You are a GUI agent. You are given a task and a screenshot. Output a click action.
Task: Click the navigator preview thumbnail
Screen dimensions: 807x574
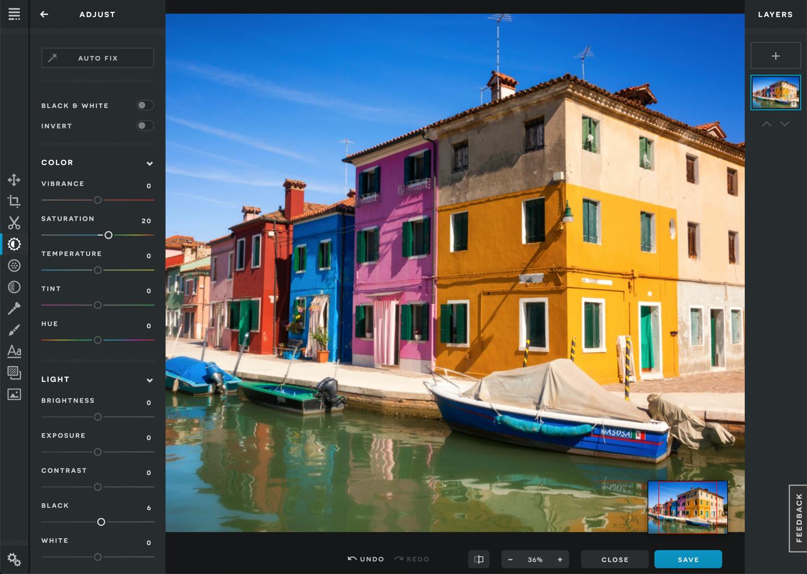(687, 507)
